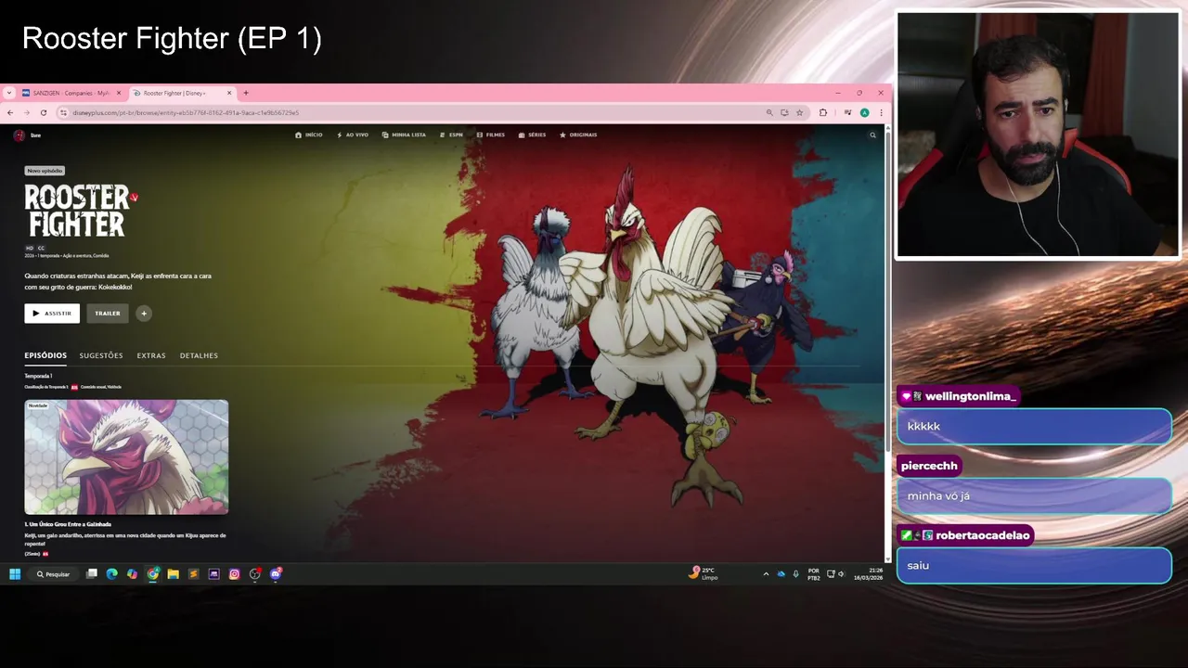
Task: Open OBS Studio from taskbar
Action: pyautogui.click(x=255, y=574)
